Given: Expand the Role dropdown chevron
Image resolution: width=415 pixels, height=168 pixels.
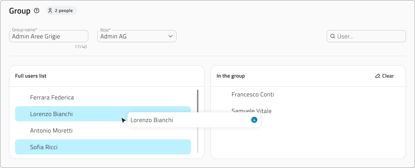Looking at the screenshot, I should [x=171, y=37].
